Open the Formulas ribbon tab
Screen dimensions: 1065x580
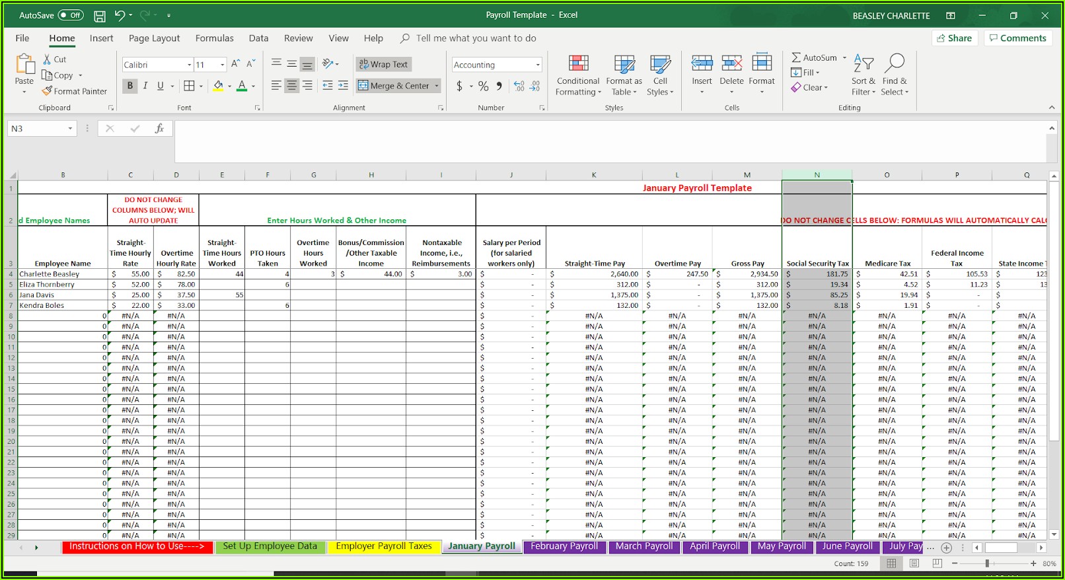click(x=214, y=38)
